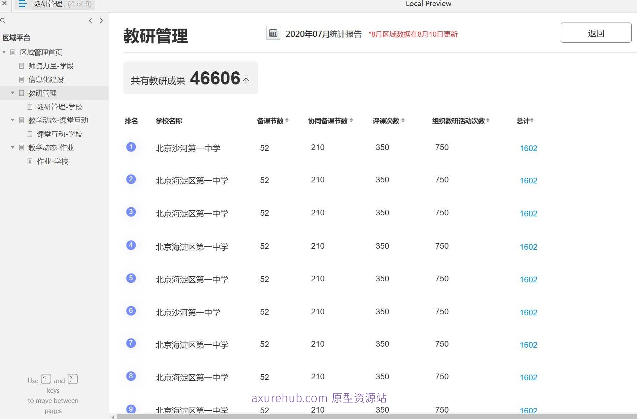Open the 教研管理-学校 page
637x419 pixels.
pyautogui.click(x=60, y=107)
